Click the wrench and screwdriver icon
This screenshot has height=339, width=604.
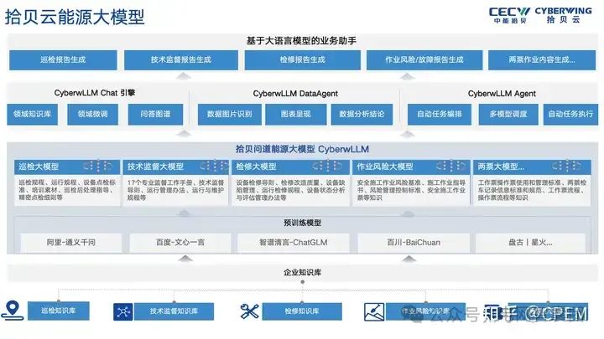click(x=250, y=311)
